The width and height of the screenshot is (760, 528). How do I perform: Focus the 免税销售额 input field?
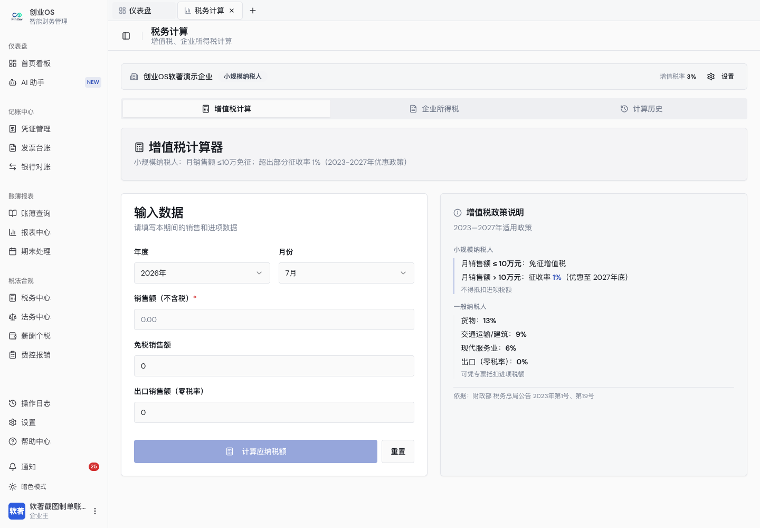click(274, 366)
